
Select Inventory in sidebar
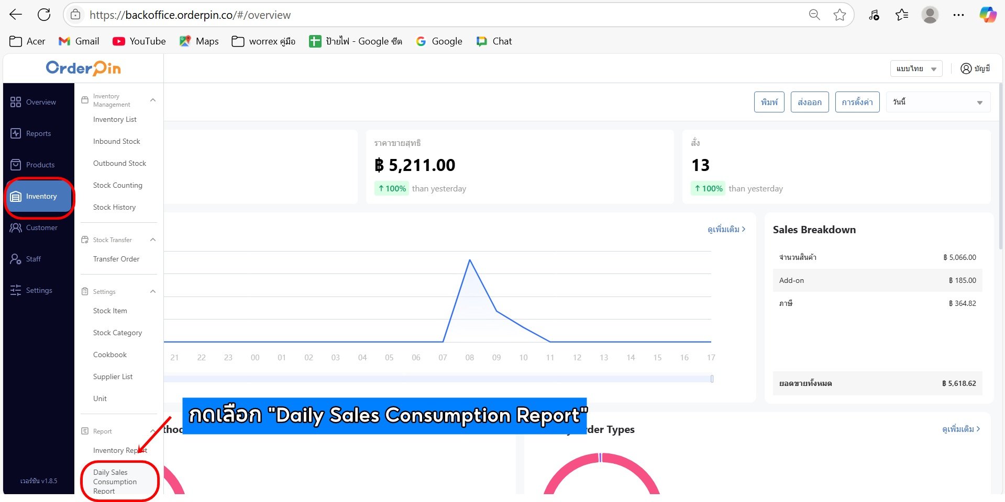tap(39, 196)
